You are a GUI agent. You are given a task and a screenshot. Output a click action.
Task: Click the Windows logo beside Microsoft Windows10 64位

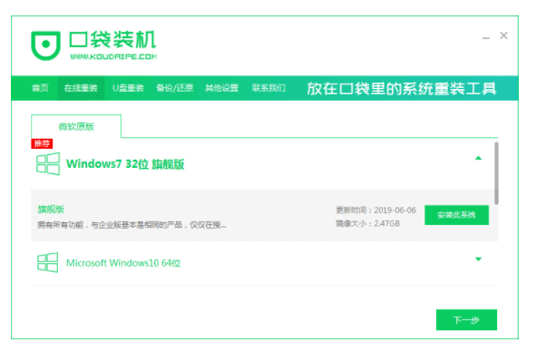click(47, 263)
